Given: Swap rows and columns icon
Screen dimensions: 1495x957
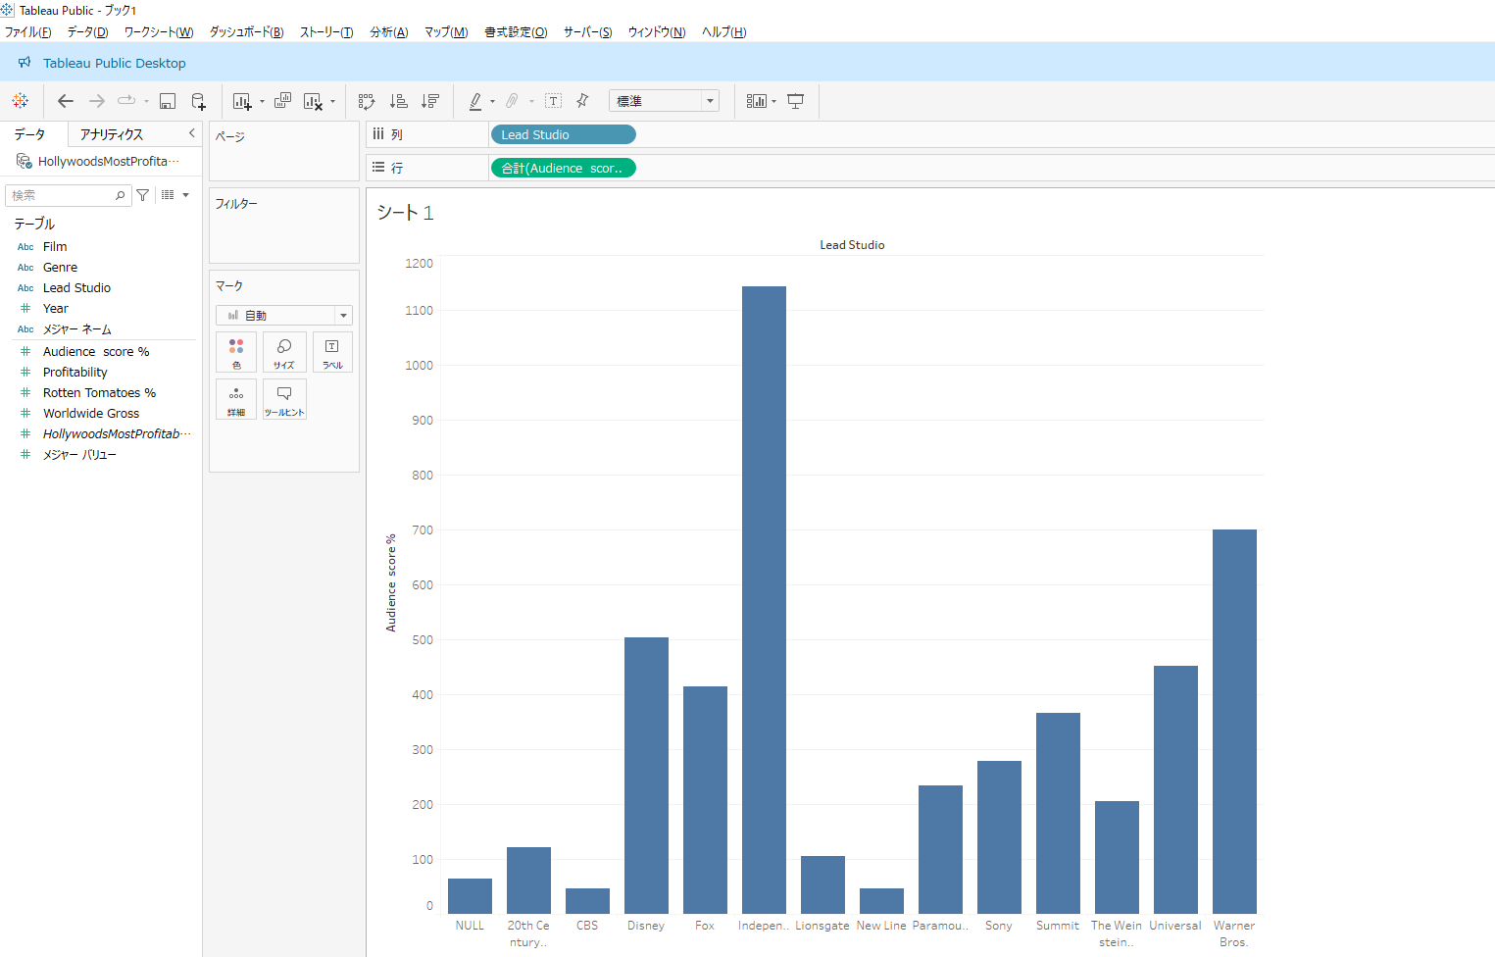Looking at the screenshot, I should click(x=367, y=101).
